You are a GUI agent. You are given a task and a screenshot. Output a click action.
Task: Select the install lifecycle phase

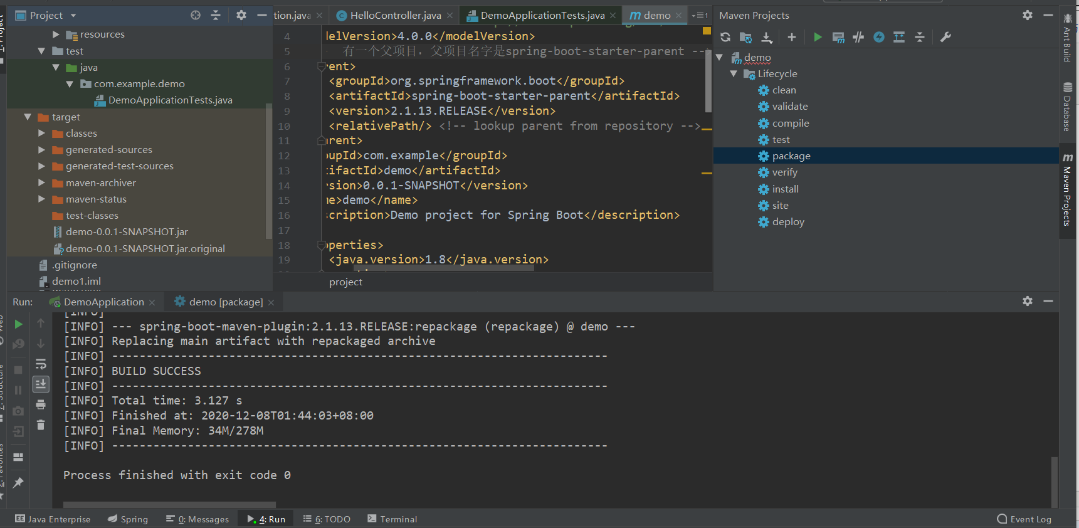pos(785,189)
